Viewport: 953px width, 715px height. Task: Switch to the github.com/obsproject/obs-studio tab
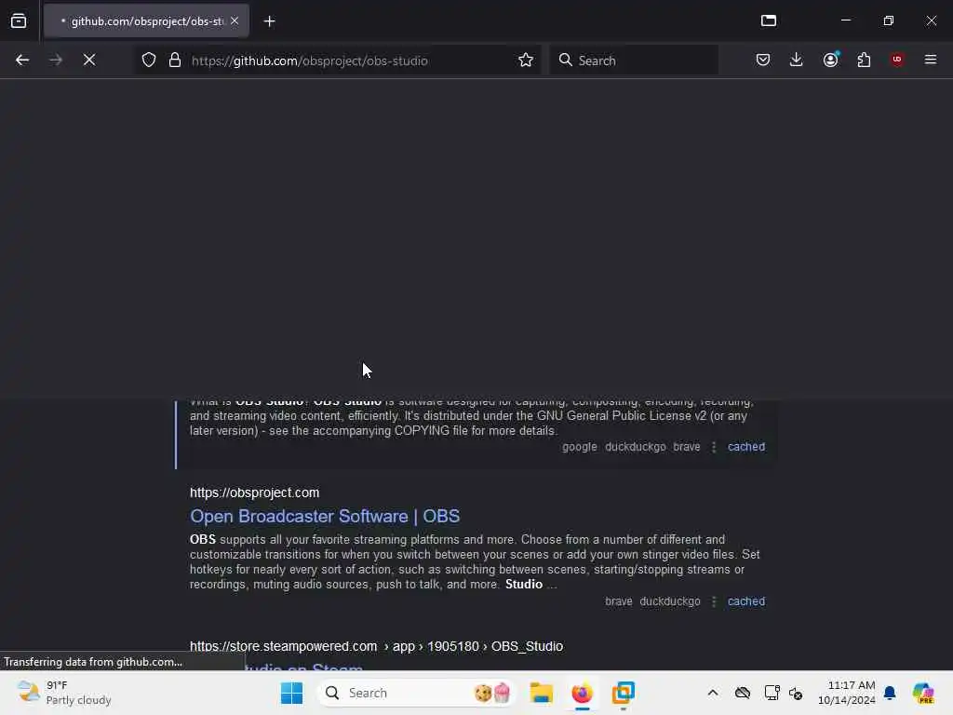click(146, 21)
